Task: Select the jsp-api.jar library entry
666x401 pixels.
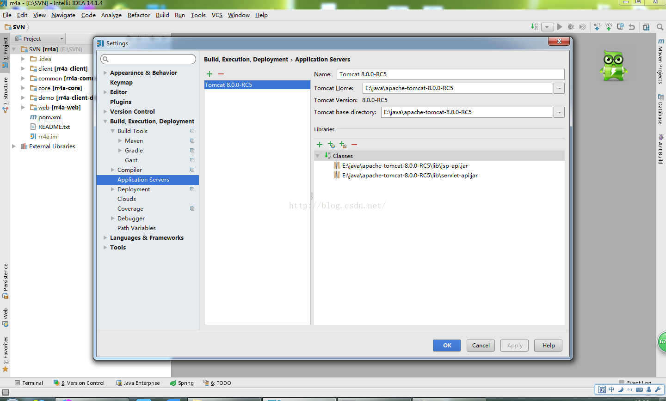Action: pos(405,166)
